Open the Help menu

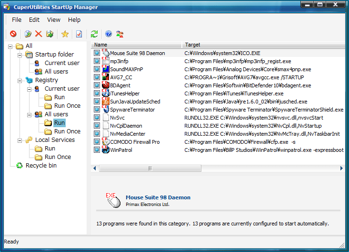[x=74, y=20]
